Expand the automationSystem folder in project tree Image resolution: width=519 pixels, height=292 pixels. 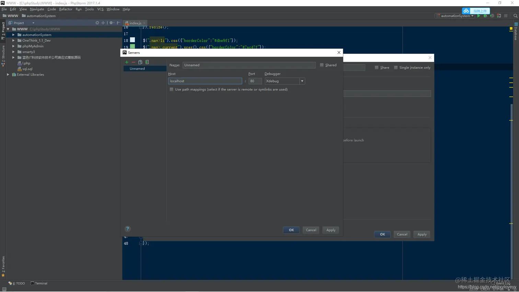click(x=13, y=35)
